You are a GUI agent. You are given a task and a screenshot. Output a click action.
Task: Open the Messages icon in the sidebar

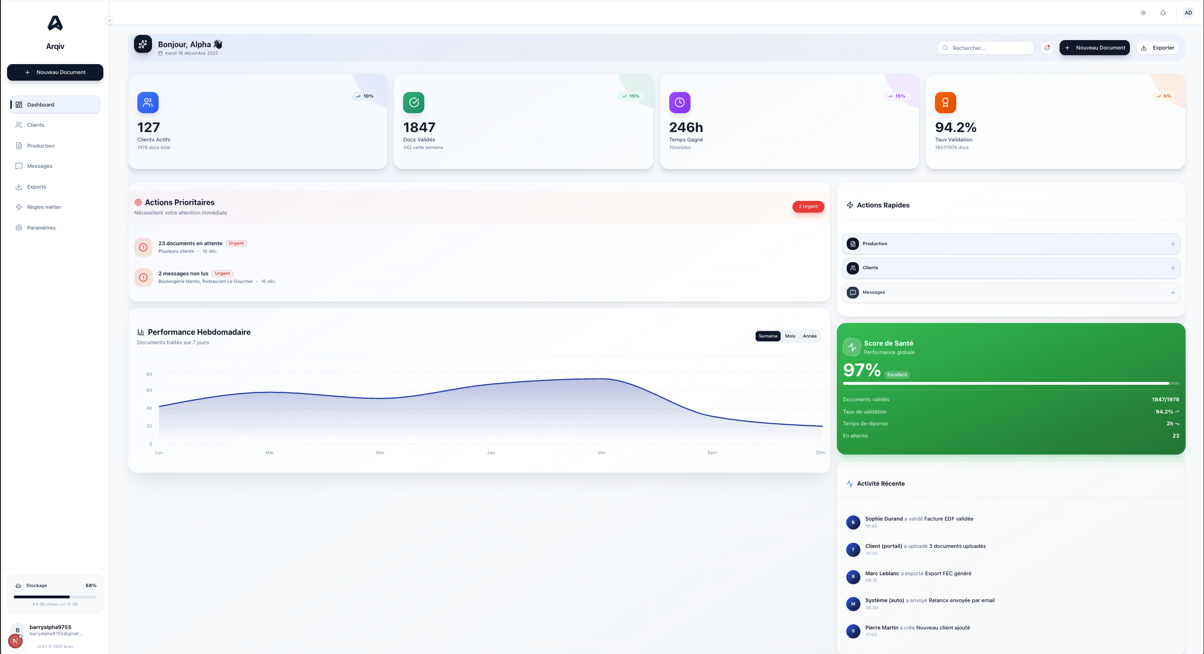[x=19, y=166]
